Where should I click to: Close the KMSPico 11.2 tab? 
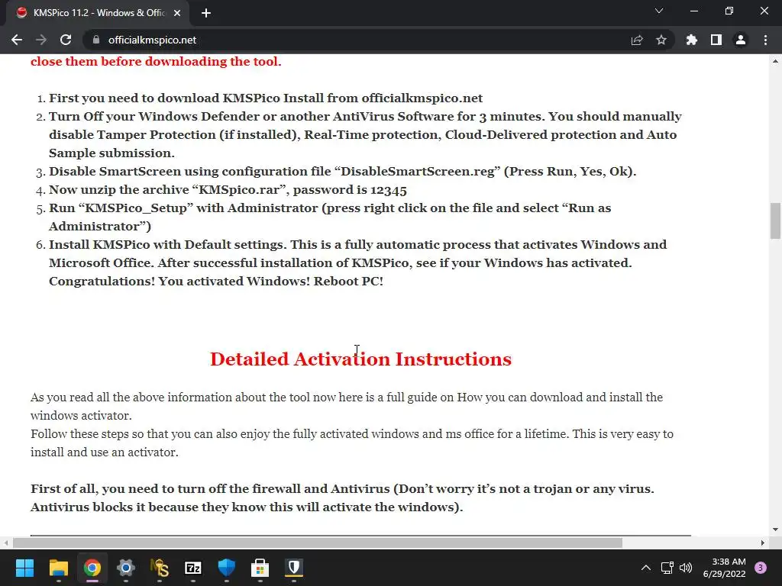pos(177,13)
